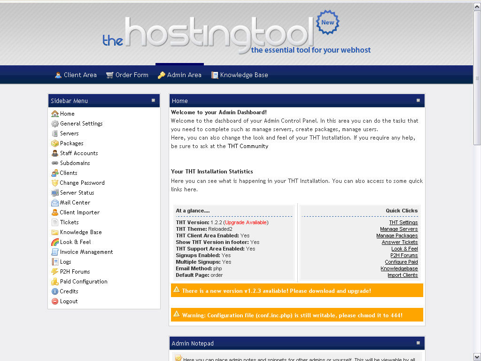481x361 pixels.
Task: Click the Manage Servers quick link
Action: [398, 229]
